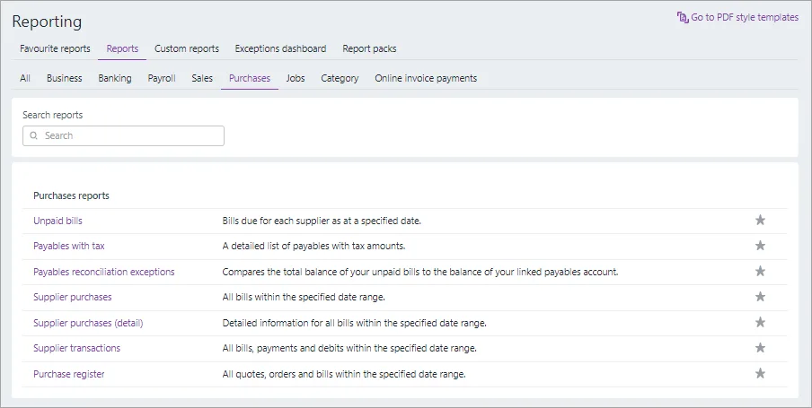Favourite the Unpaid bills report star
The height and width of the screenshot is (408, 812).
click(x=760, y=221)
